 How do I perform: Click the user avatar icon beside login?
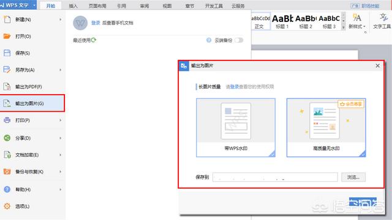coord(80,23)
